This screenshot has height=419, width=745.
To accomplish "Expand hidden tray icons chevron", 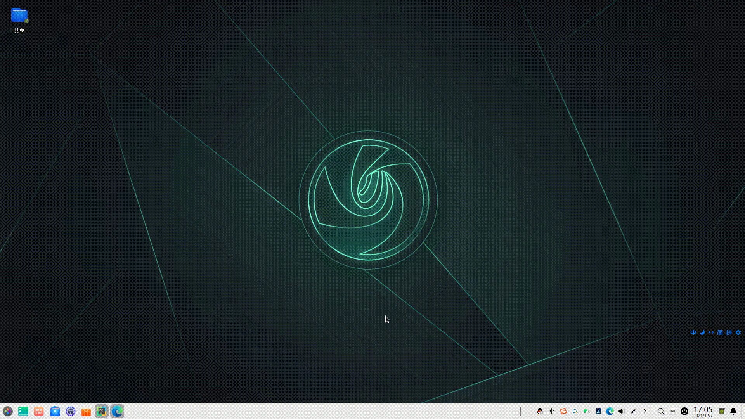I will (645, 411).
